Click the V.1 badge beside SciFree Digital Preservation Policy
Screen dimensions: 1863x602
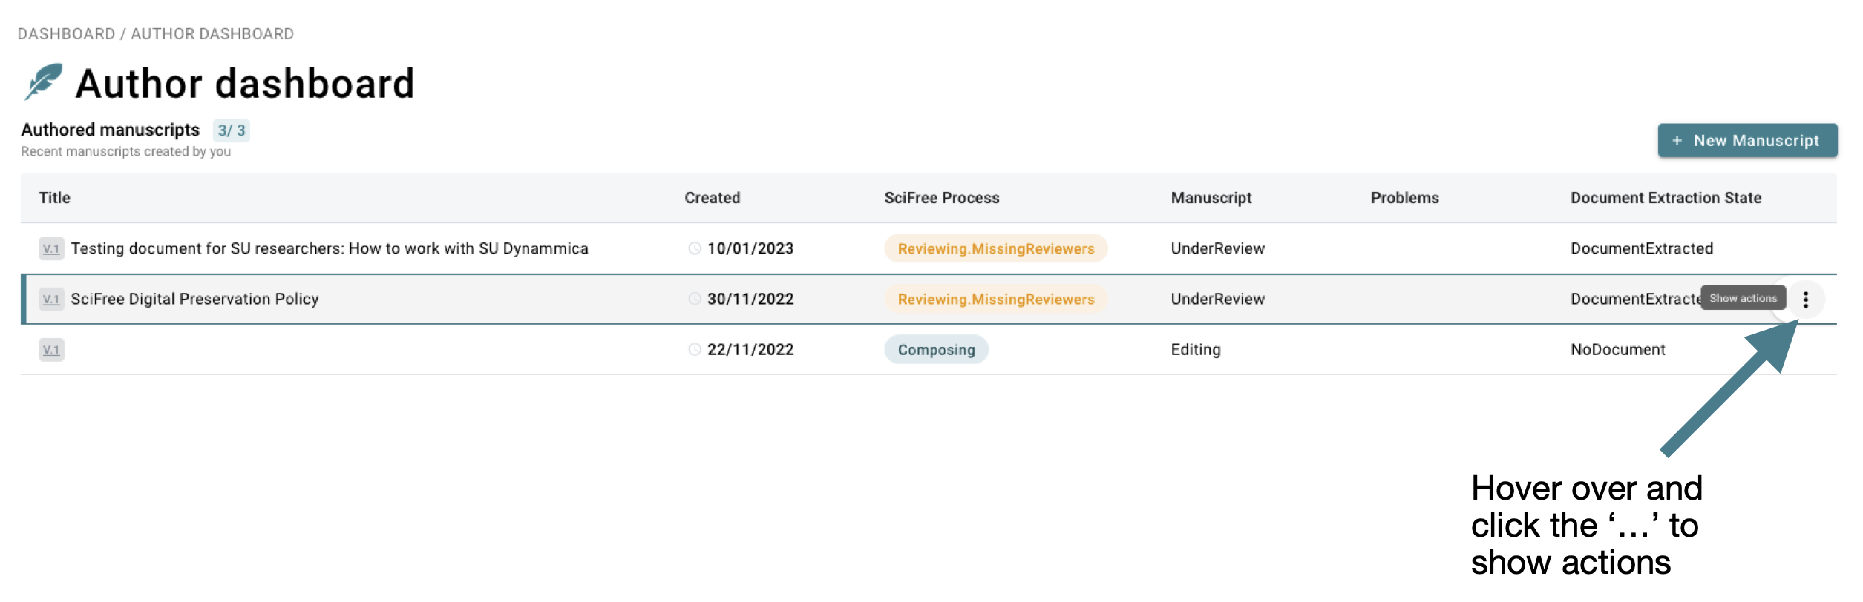coord(51,299)
